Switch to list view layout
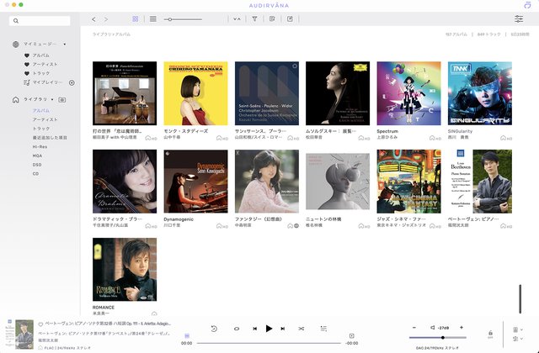 (x=152, y=18)
